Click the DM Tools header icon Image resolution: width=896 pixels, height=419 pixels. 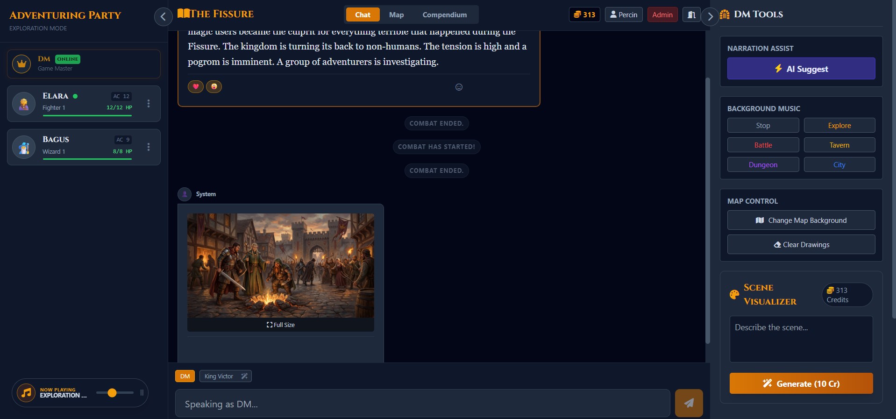(725, 14)
